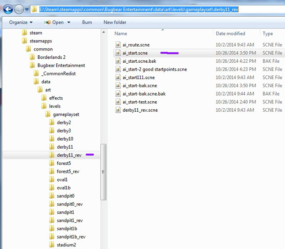Create a New folder

[115, 22]
